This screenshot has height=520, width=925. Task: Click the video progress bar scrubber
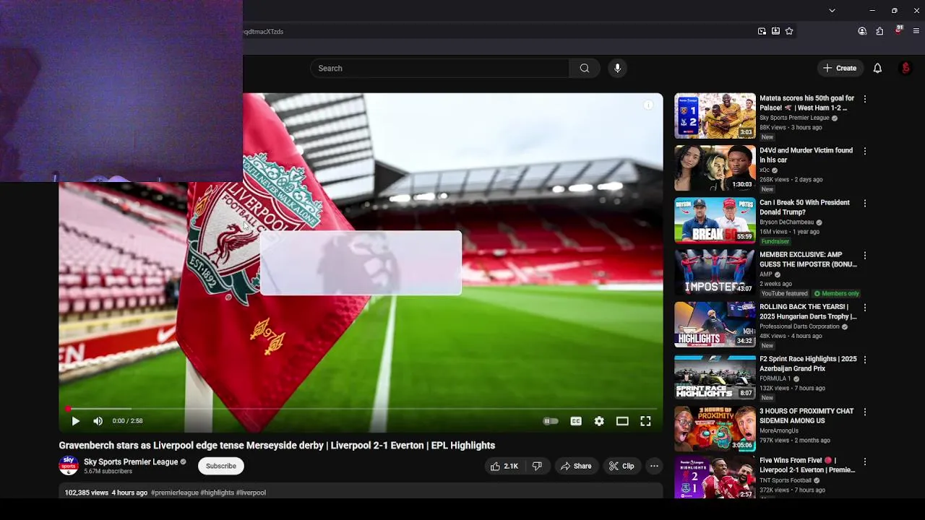[68, 409]
